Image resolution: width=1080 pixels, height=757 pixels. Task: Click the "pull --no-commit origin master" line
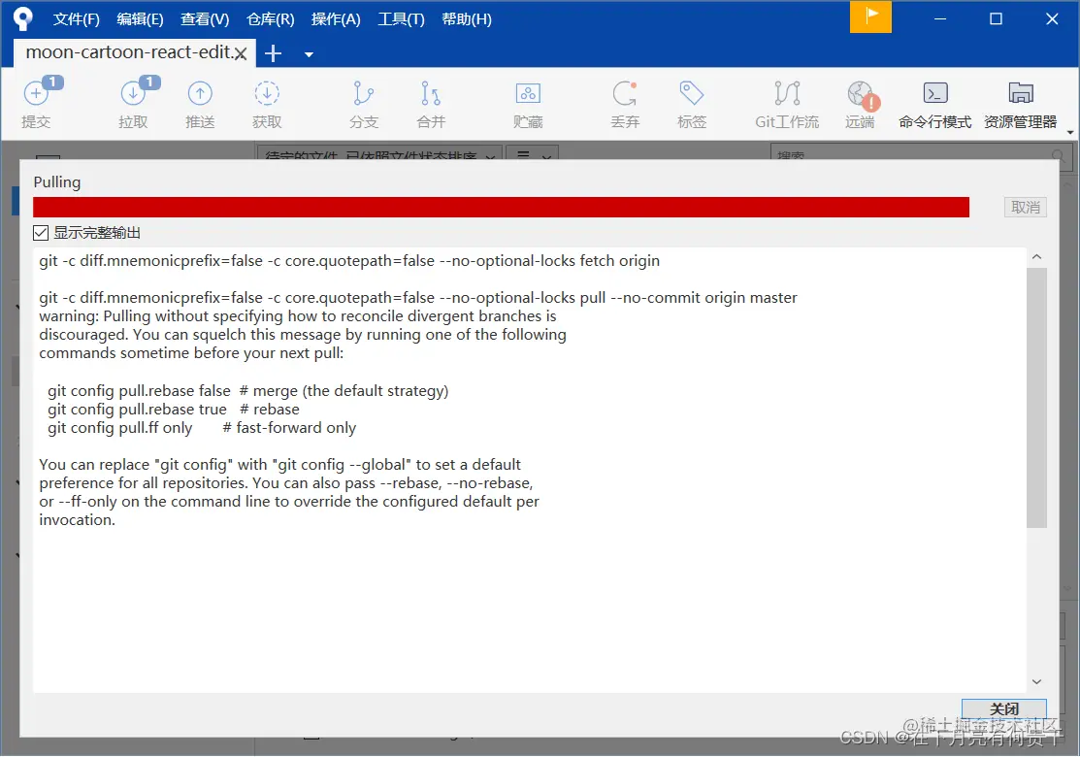[418, 298]
